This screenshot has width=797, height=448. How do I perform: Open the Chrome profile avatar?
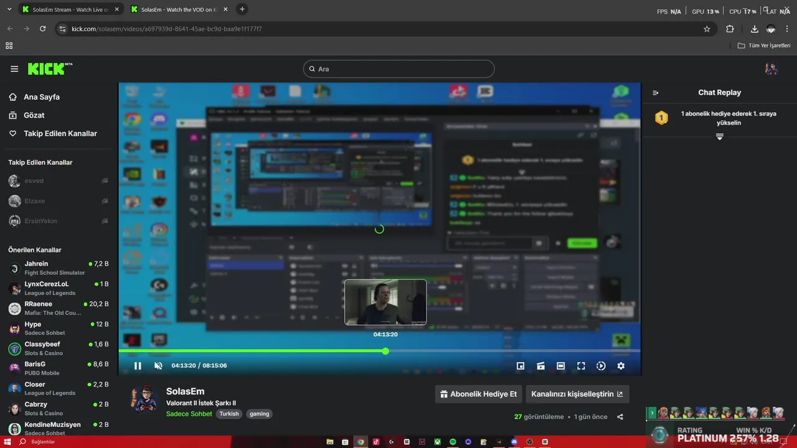771,29
